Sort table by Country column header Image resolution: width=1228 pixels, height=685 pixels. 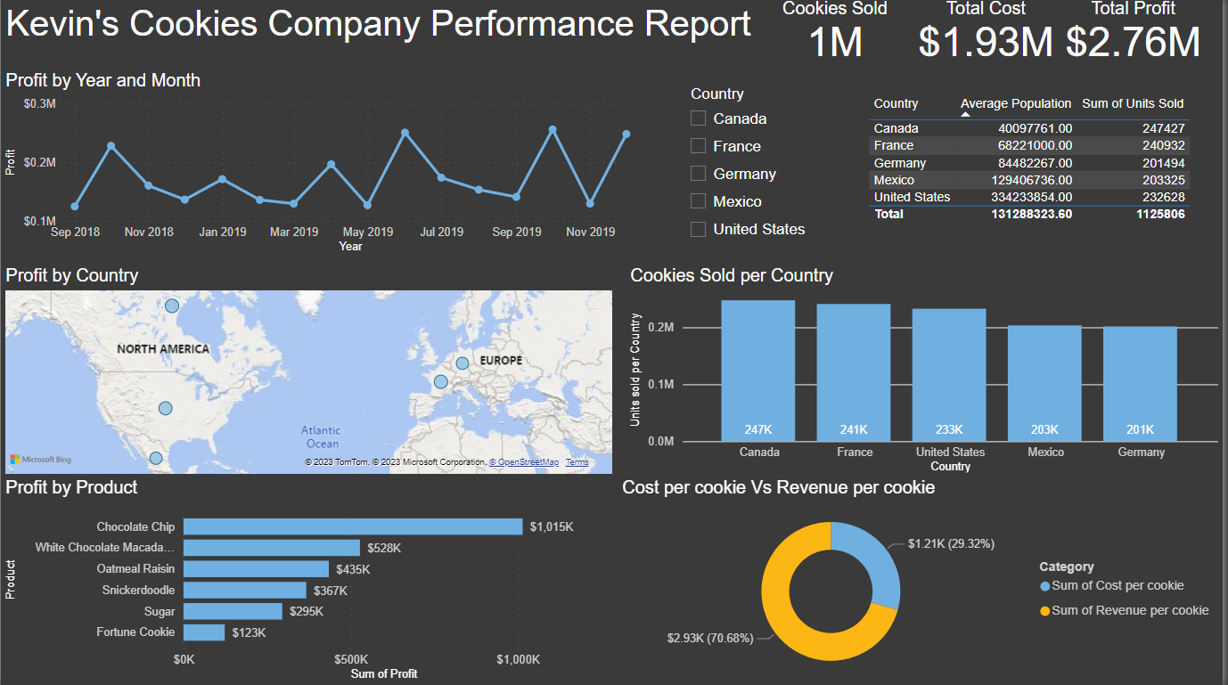[x=896, y=103]
